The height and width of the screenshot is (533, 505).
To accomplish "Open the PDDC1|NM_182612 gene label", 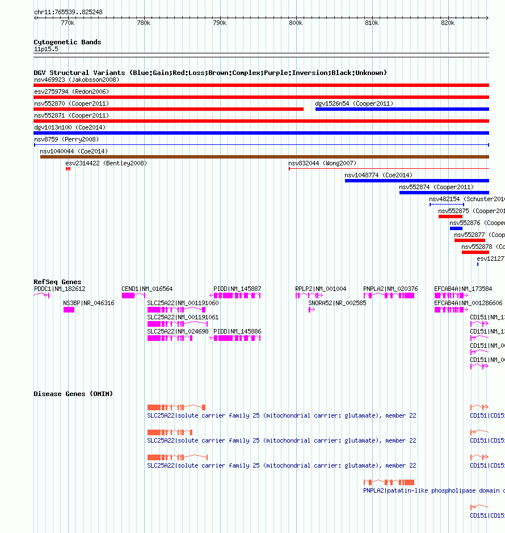I will [60, 289].
